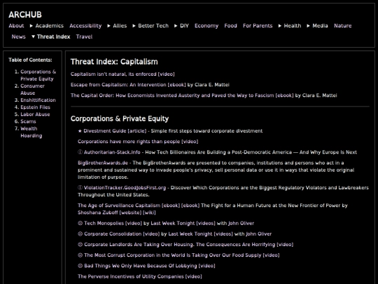378x284 pixels.
Task: Click face icon beside Most Corrupt Corporation
Action: click(80, 255)
